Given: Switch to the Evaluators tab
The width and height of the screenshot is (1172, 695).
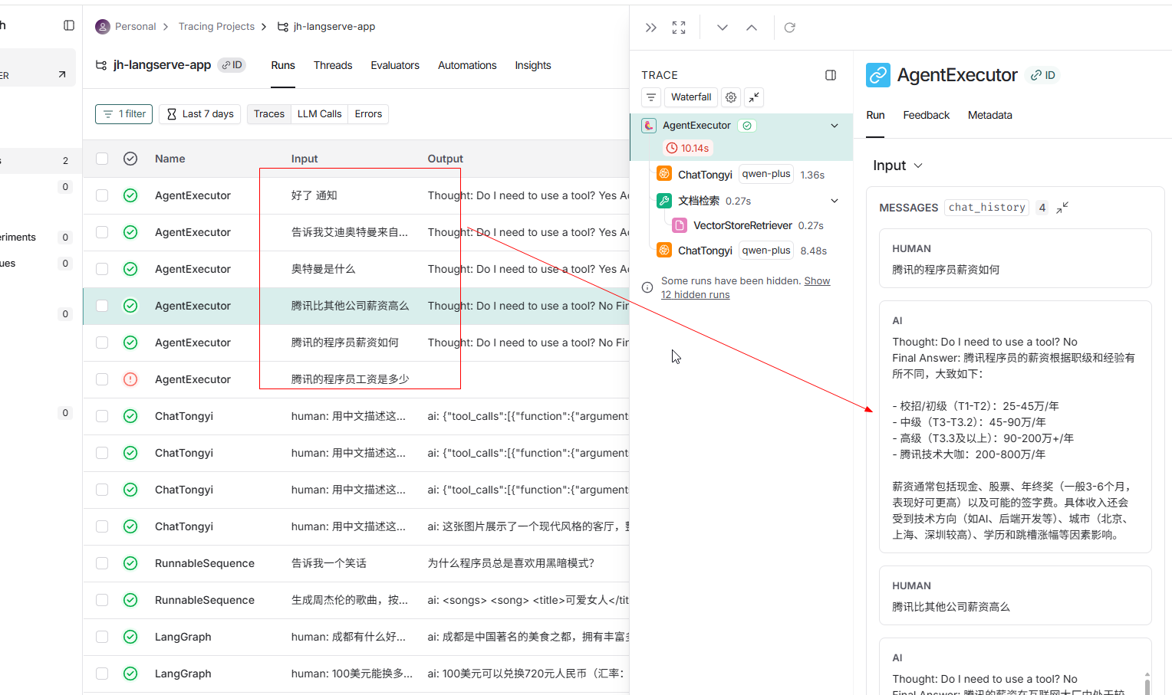Looking at the screenshot, I should (395, 65).
